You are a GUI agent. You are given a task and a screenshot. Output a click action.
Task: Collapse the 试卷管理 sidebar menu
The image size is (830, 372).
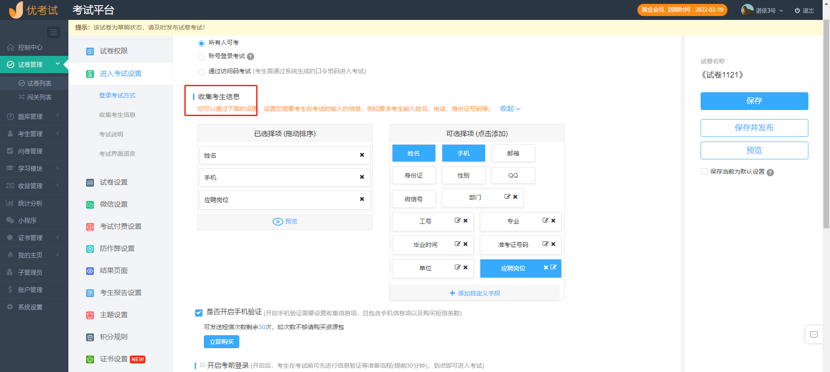pos(34,65)
